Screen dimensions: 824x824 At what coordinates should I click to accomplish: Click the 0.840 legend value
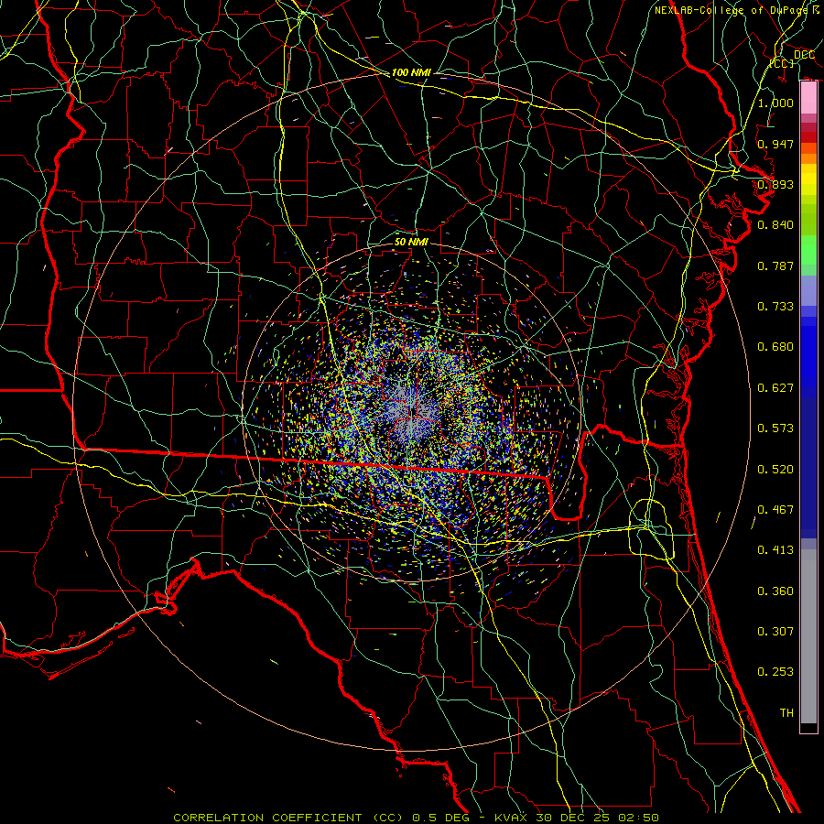[x=775, y=225]
